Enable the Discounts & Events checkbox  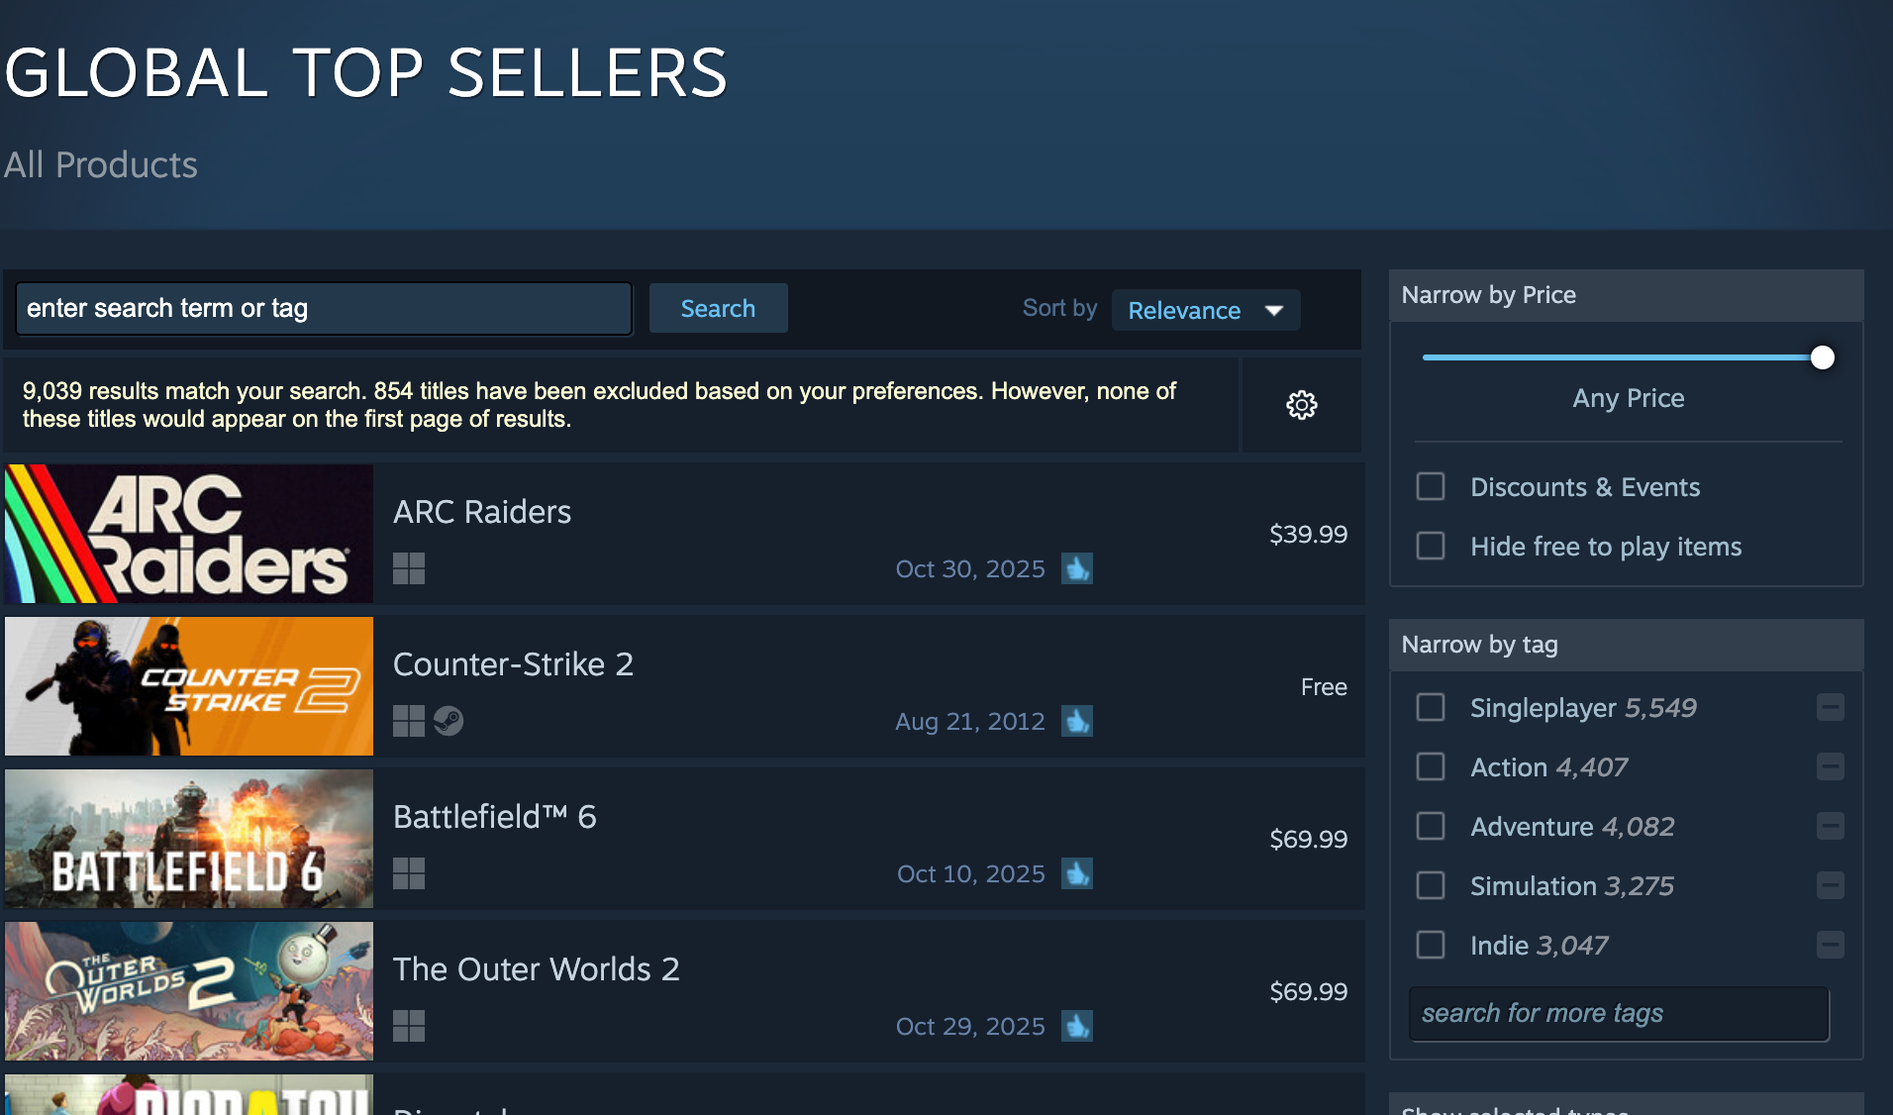(1431, 486)
